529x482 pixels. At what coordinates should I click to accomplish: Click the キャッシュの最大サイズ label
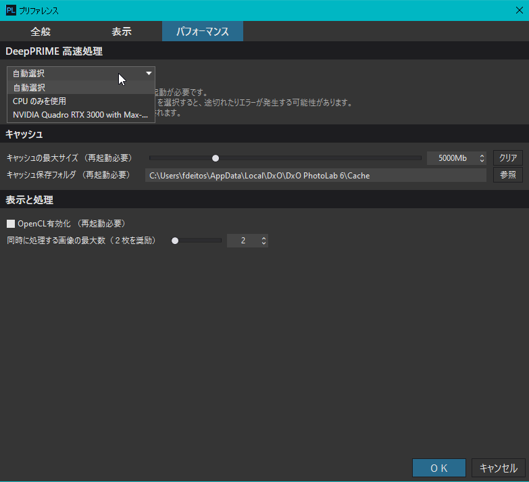coord(70,158)
